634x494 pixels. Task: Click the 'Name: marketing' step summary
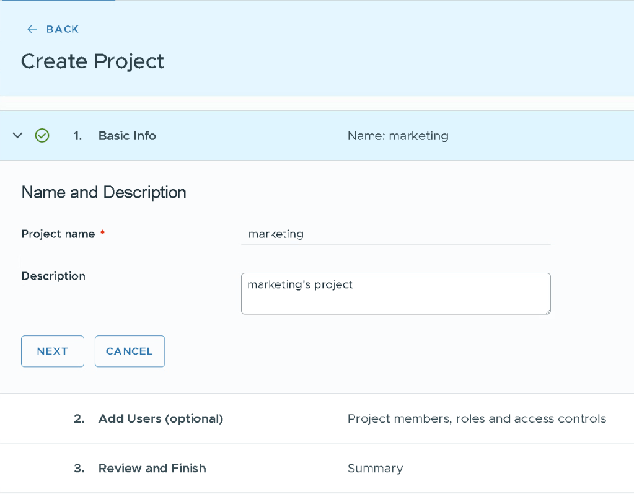coord(398,136)
